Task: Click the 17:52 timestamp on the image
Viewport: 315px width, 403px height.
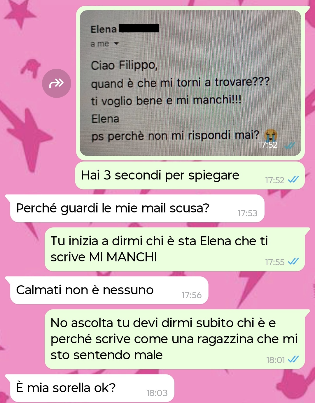Action: tap(268, 145)
